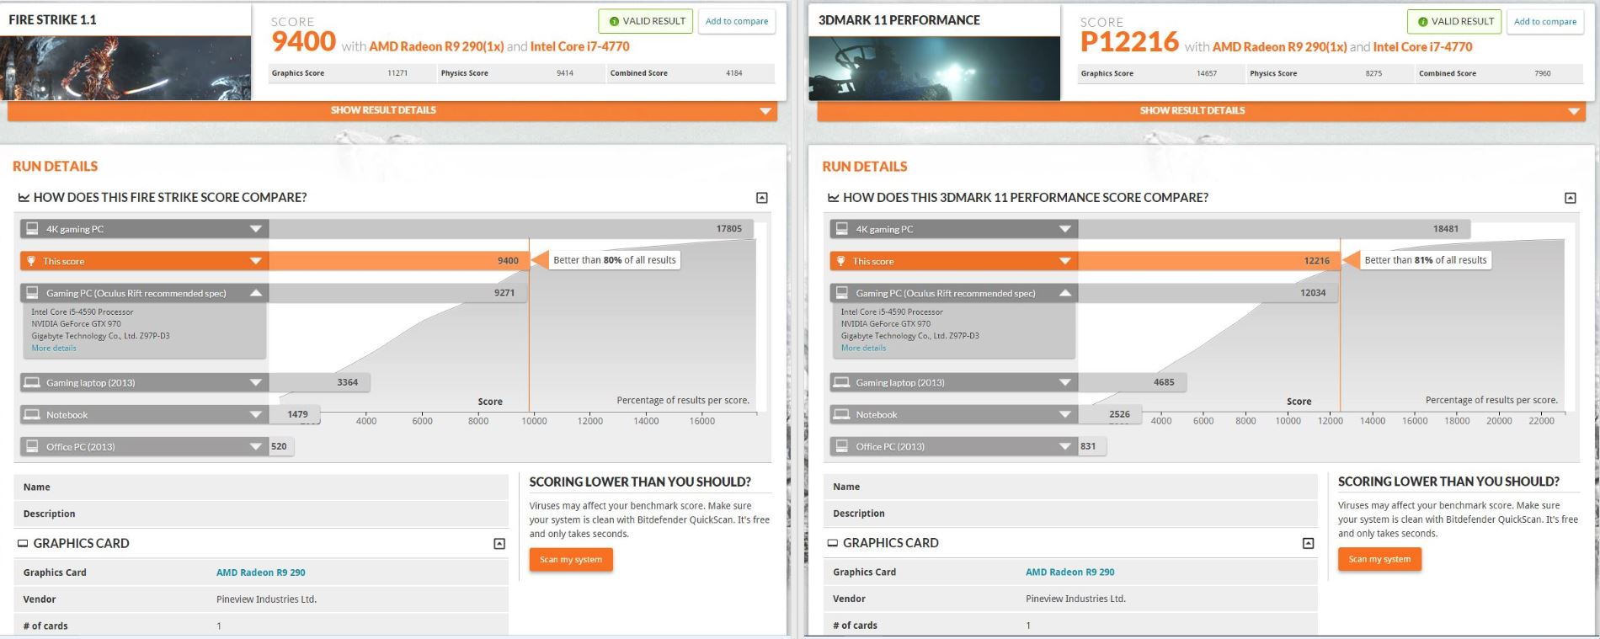Open Intel Core i7-4770 link in 3DMark 11 window
The height and width of the screenshot is (639, 1600).
[1423, 47]
